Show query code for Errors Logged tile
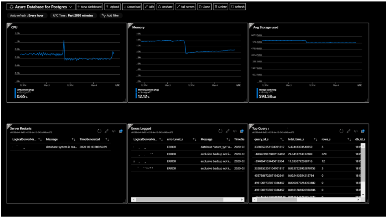 coord(234,131)
